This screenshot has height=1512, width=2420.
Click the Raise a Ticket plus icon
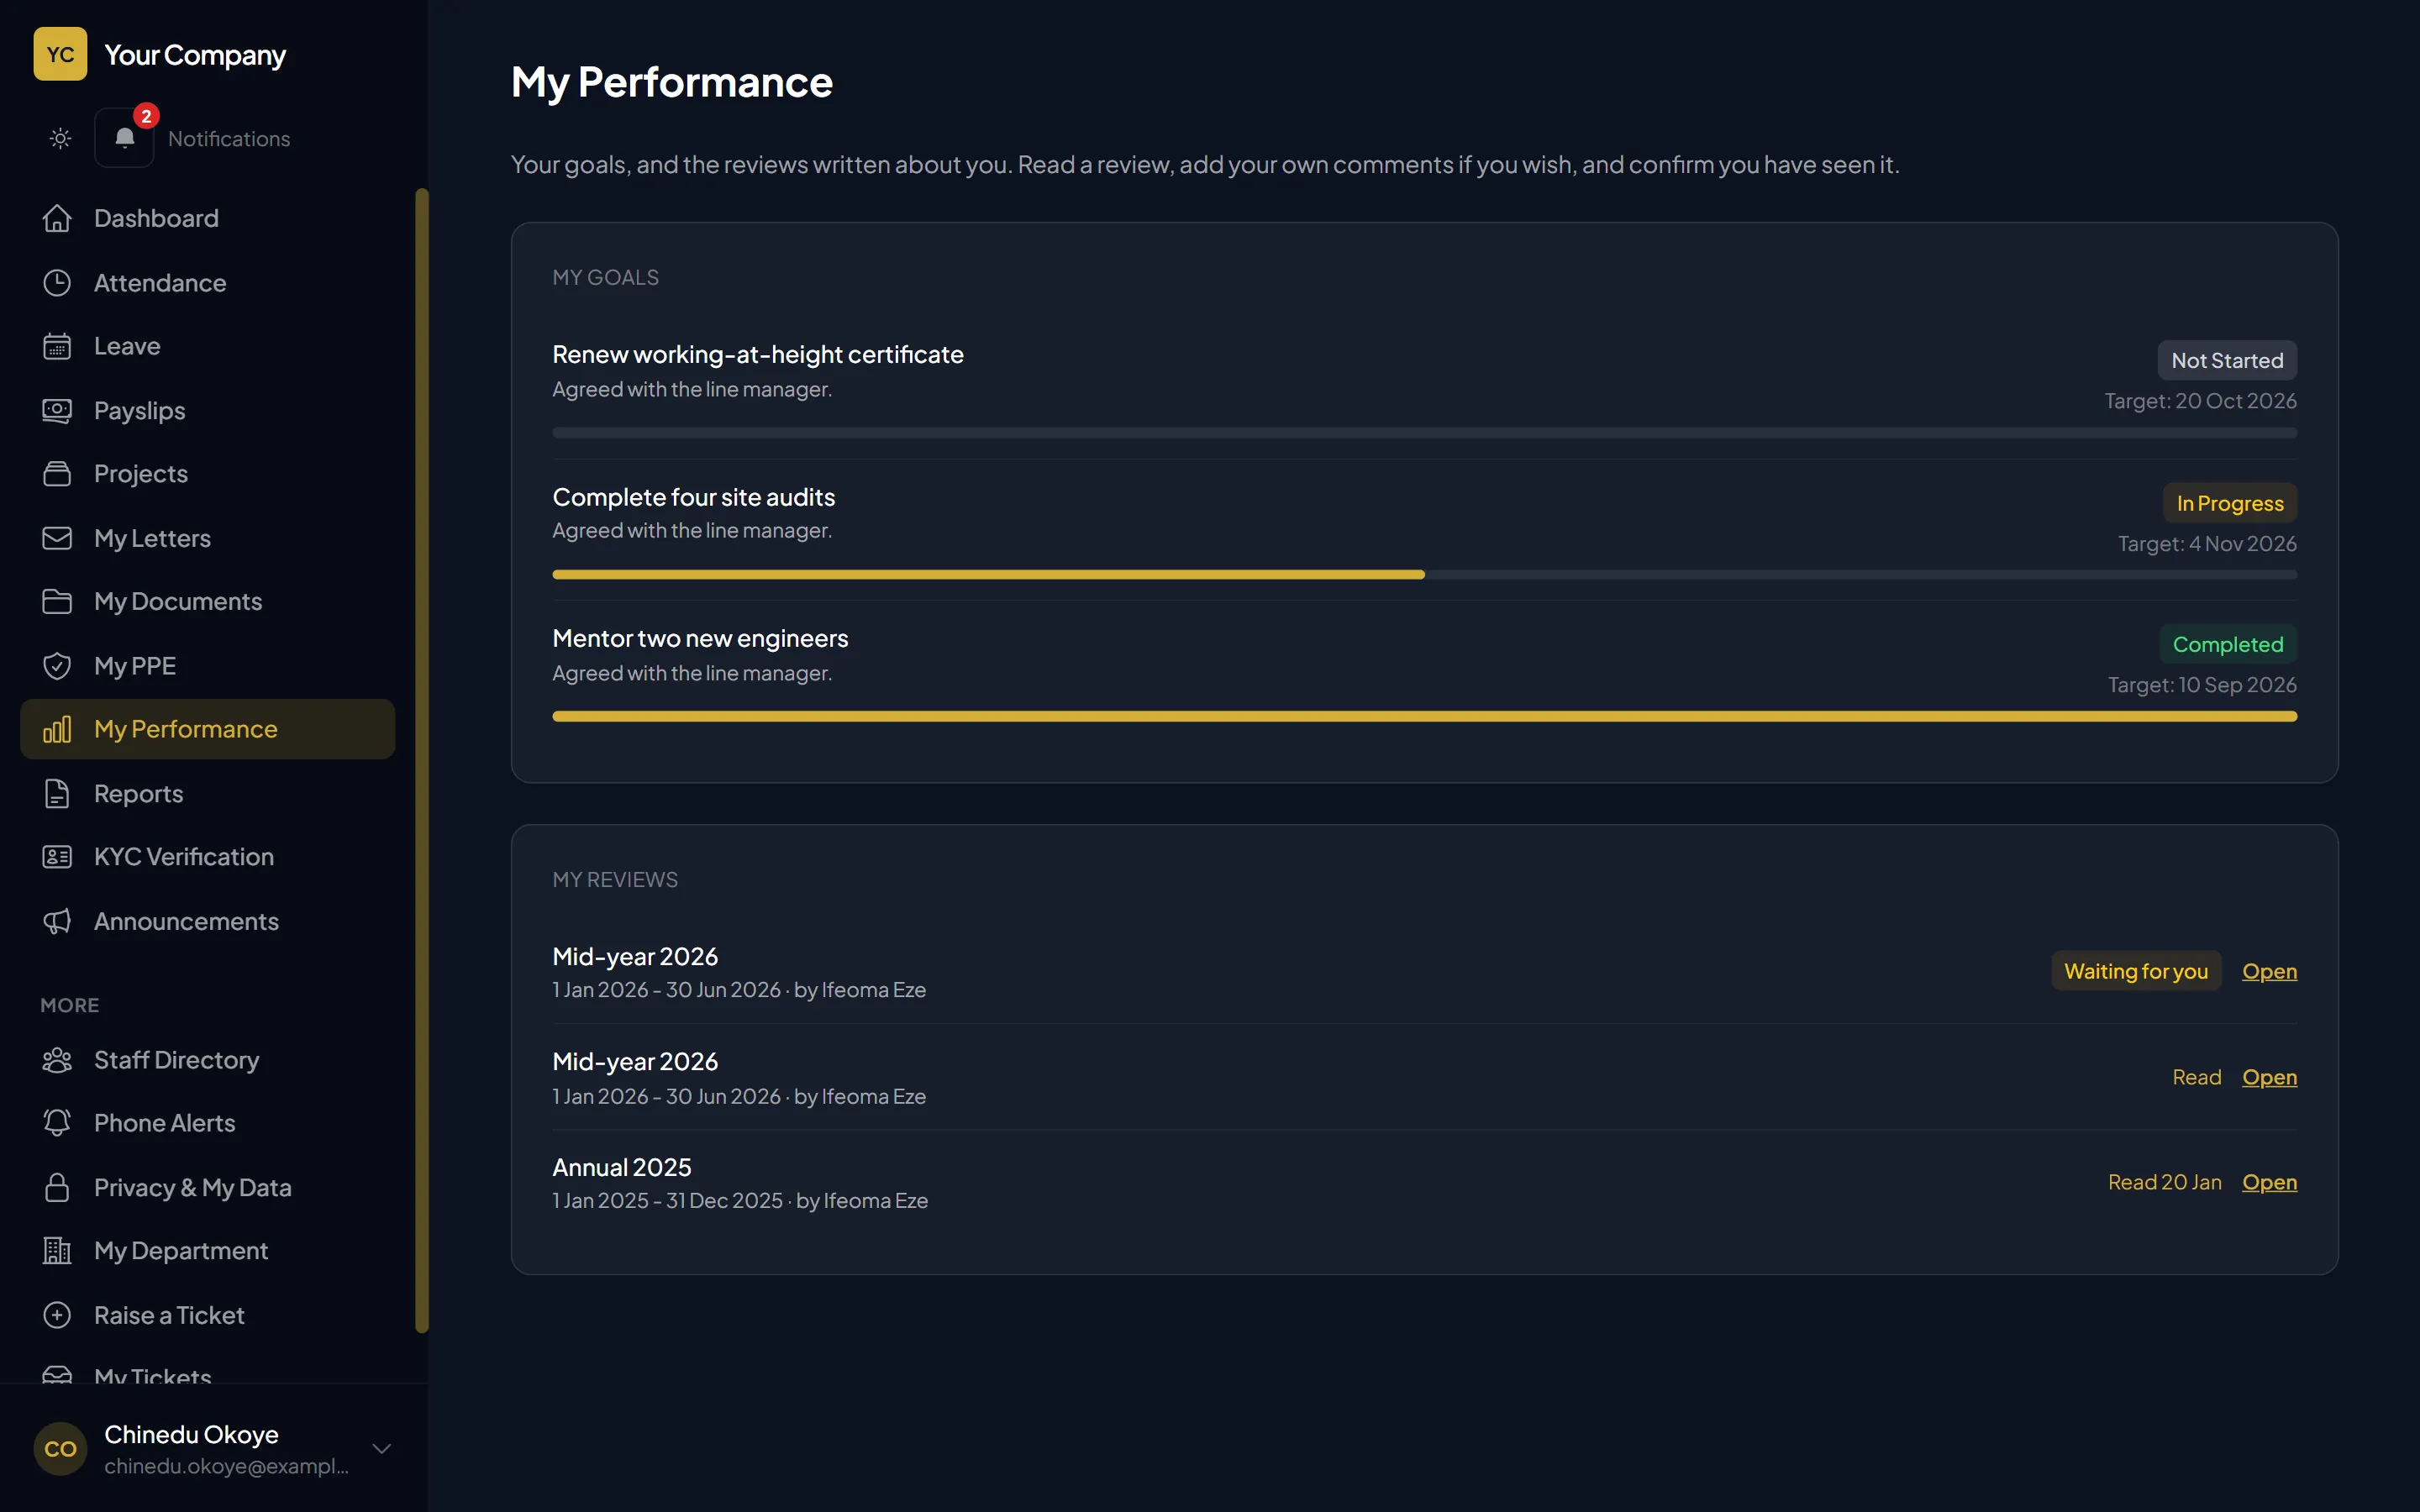[x=57, y=1315]
